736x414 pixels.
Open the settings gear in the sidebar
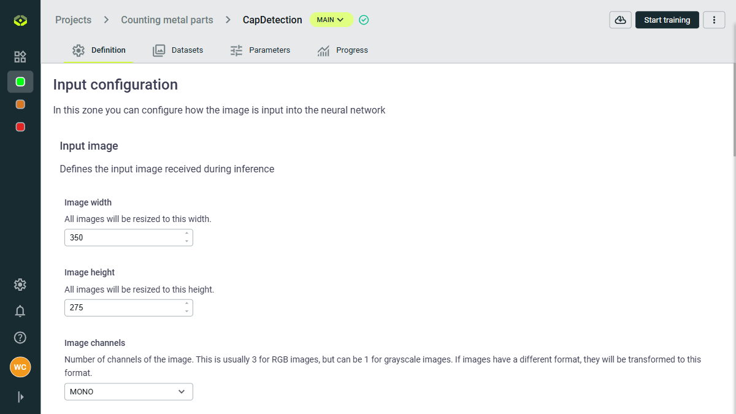click(x=20, y=285)
